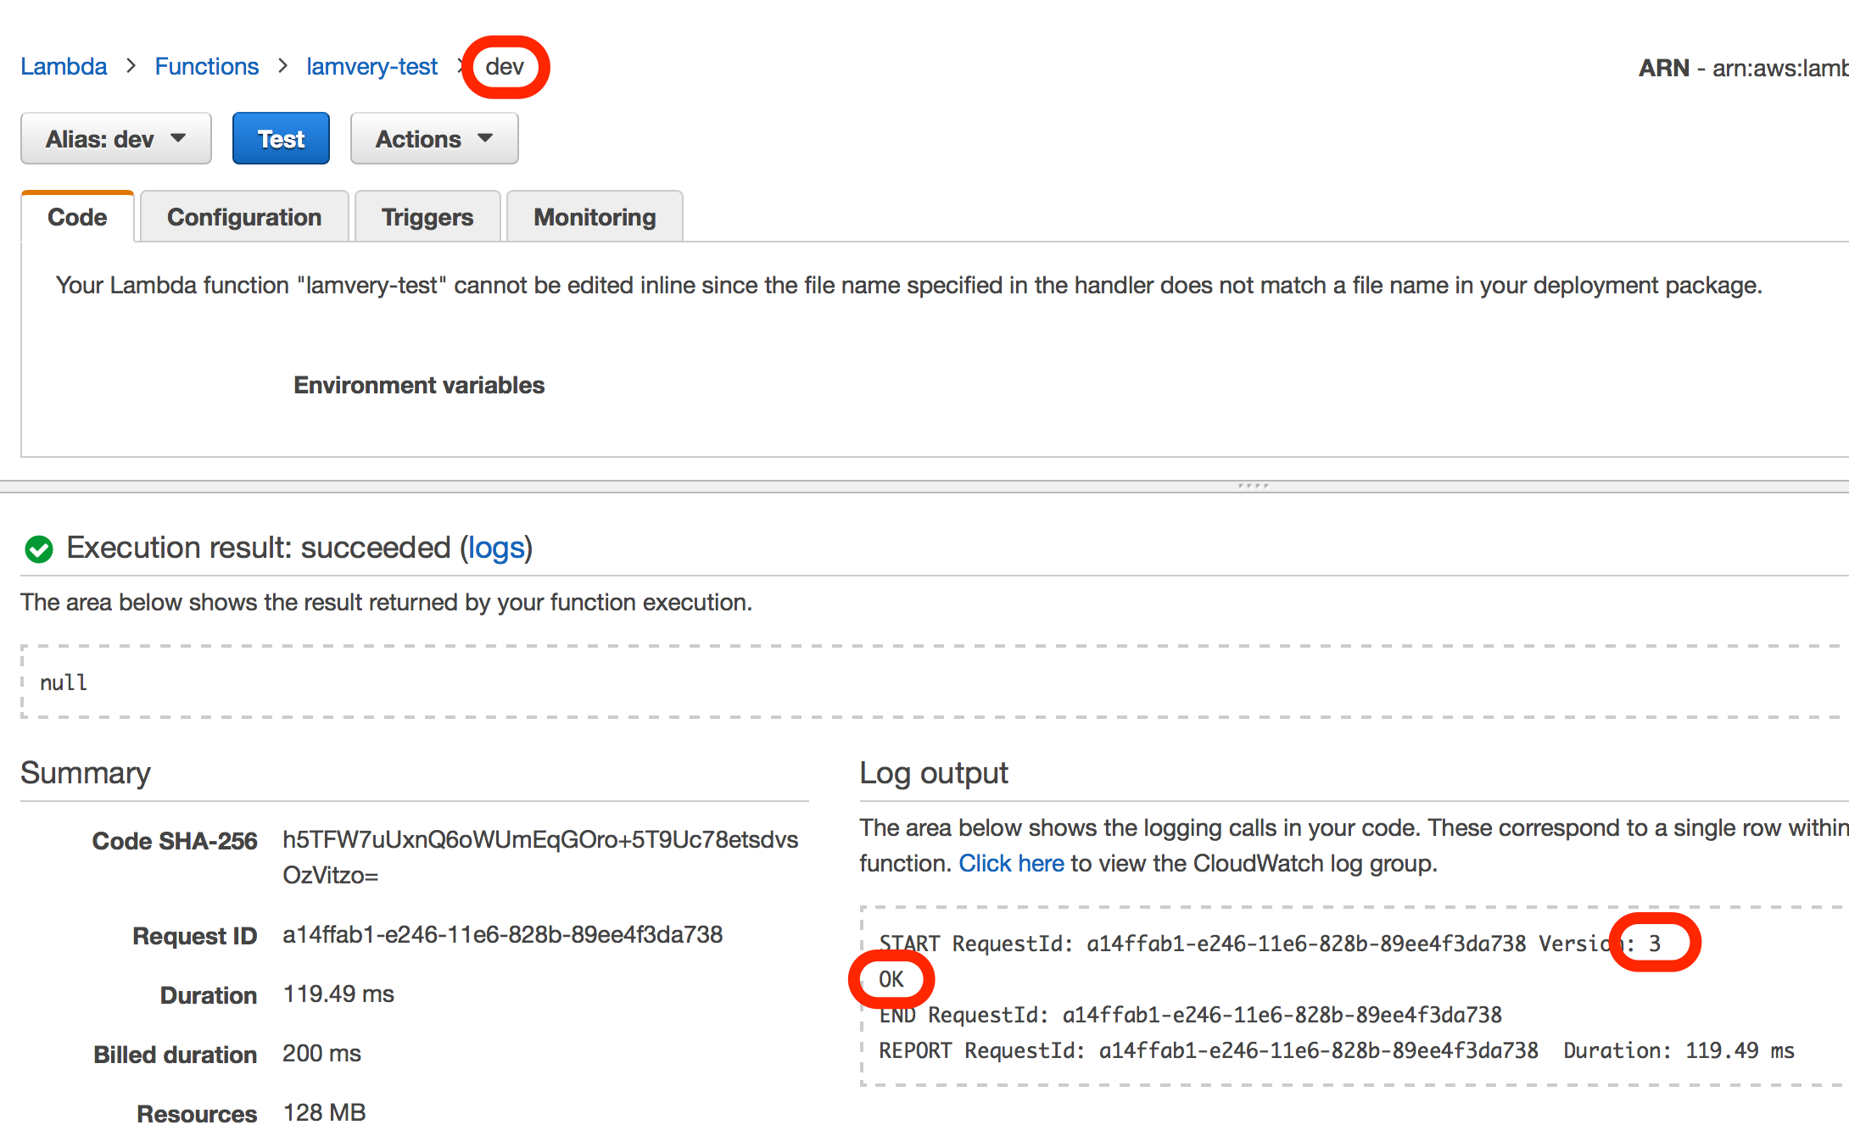Image resolution: width=1849 pixels, height=1136 pixels.
Task: Grab the dotted pane resize handle
Action: pos(1253,486)
